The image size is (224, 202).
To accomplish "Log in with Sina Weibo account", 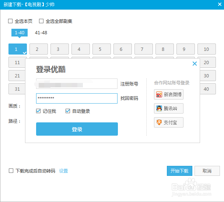I will [169, 94].
